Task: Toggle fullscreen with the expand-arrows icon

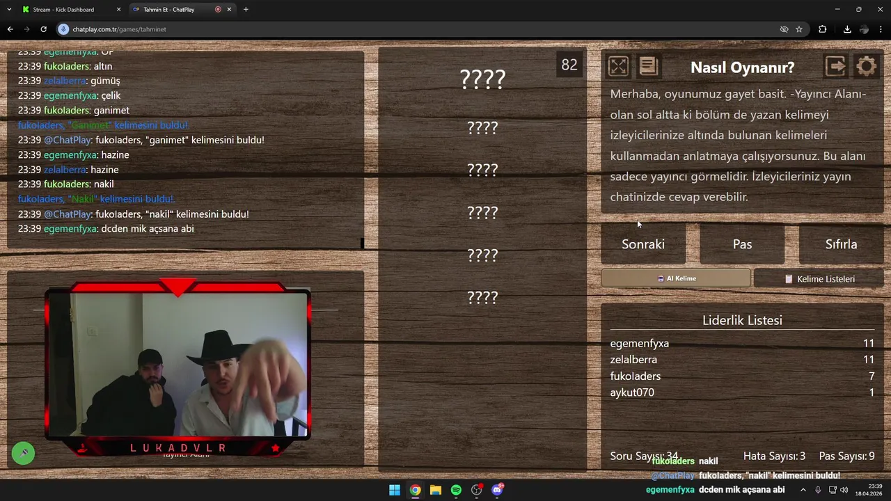Action: (x=618, y=66)
